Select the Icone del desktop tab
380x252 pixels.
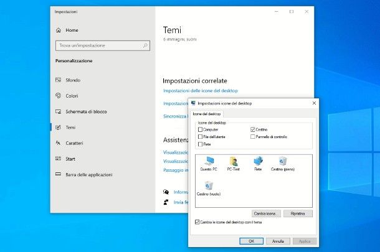point(207,114)
